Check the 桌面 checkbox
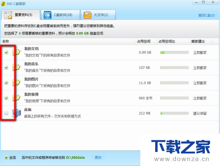The height and width of the screenshot is (166, 220). 6,113
